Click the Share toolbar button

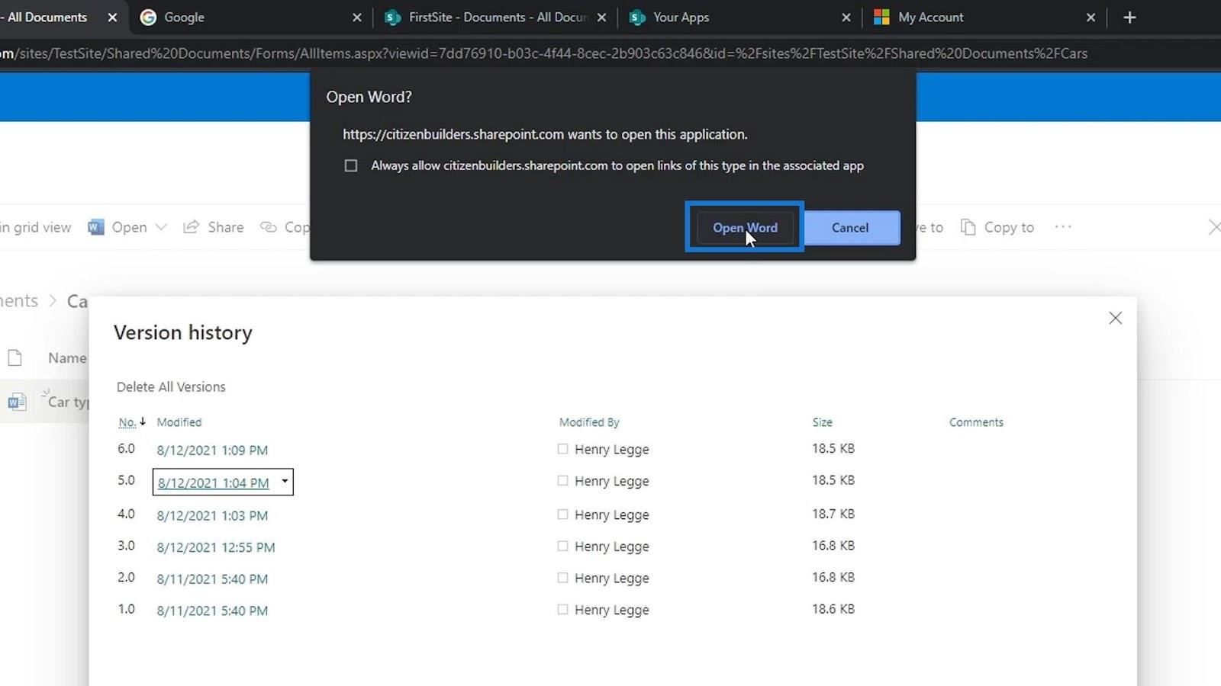click(214, 227)
